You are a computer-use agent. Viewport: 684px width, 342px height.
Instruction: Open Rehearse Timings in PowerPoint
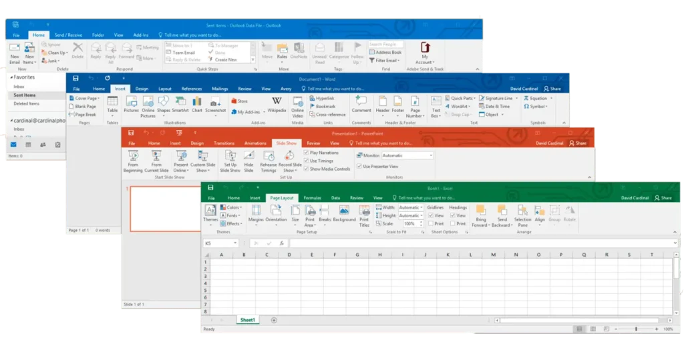(x=269, y=161)
